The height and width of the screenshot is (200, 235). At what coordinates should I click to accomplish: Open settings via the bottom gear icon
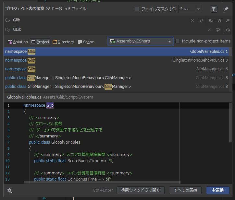click(9, 190)
